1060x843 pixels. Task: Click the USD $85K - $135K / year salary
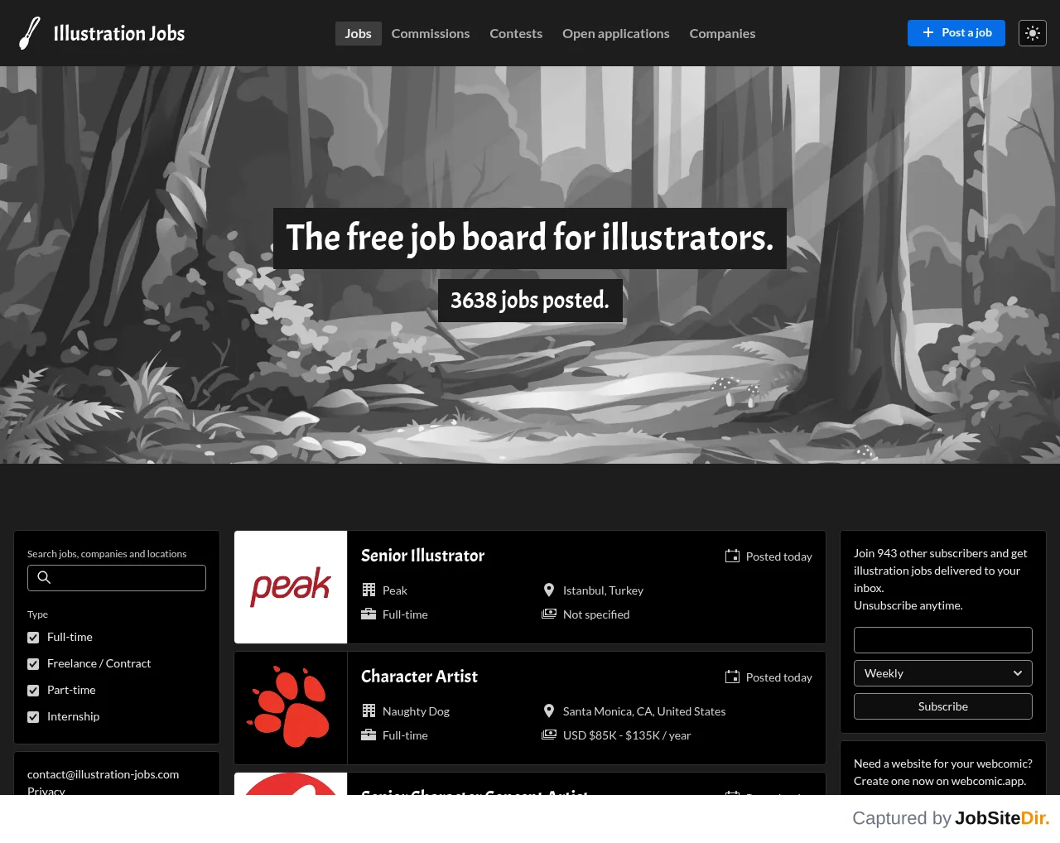(627, 735)
